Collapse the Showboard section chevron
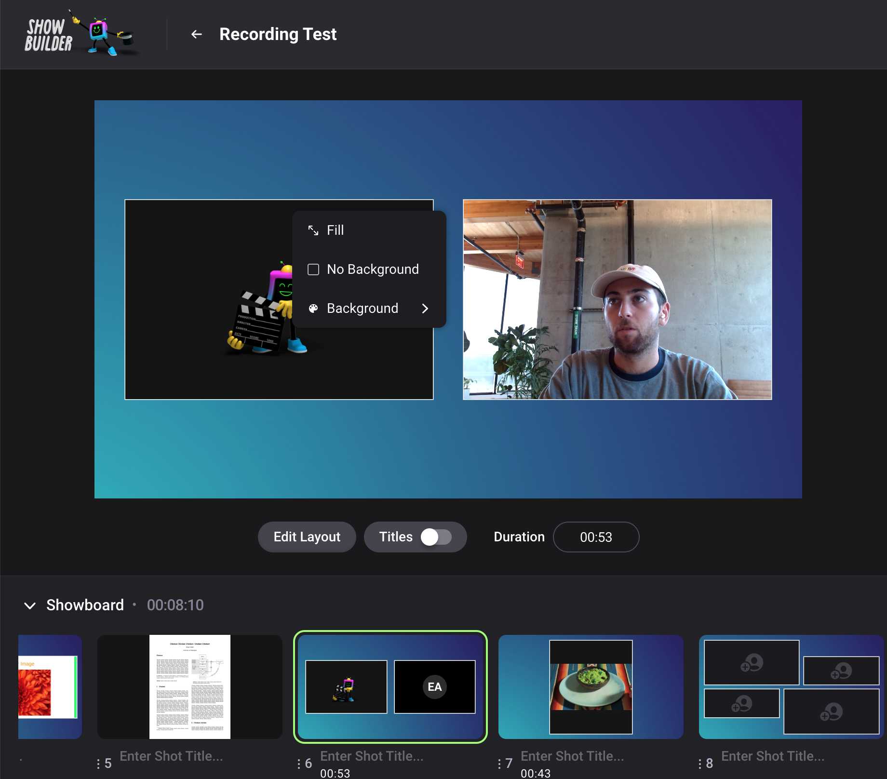The height and width of the screenshot is (779, 887). 30,605
